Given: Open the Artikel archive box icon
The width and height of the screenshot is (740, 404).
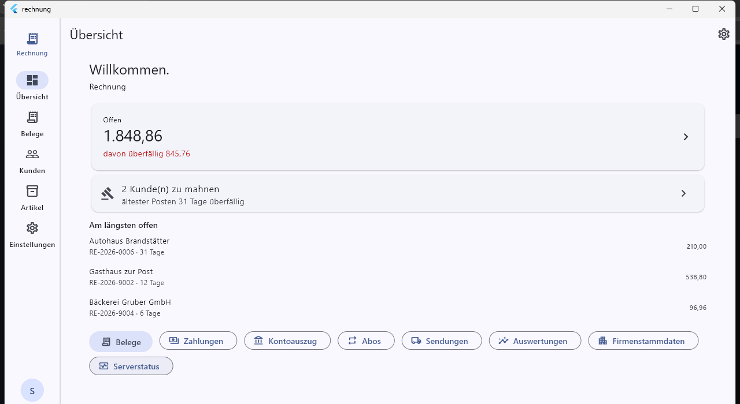Looking at the screenshot, I should coord(32,191).
